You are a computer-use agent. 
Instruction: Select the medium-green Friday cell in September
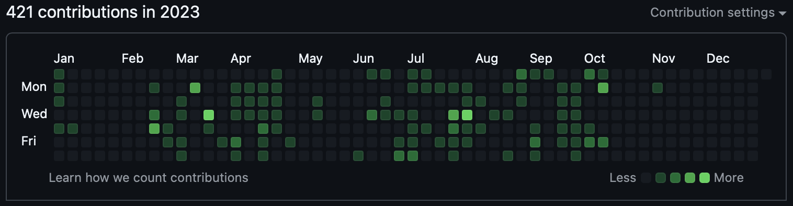tap(535, 142)
